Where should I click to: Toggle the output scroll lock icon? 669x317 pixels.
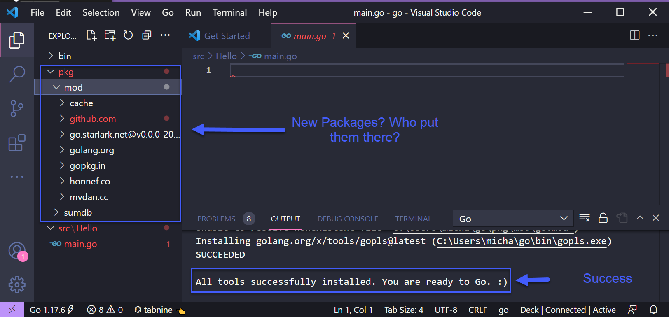[x=603, y=218]
